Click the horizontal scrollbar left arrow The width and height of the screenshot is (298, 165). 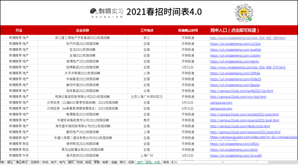click(175, 162)
